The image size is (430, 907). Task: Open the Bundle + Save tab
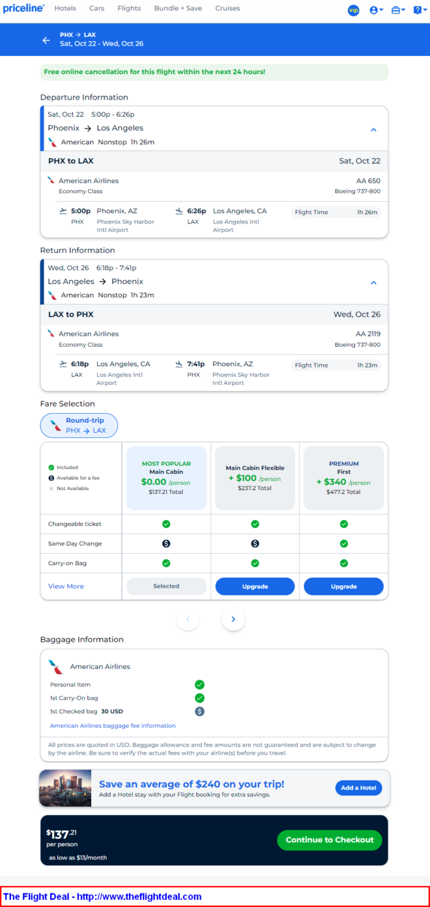[177, 8]
